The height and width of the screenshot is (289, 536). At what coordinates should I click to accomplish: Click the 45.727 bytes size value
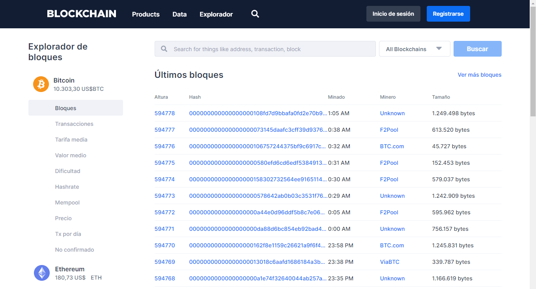(449, 146)
